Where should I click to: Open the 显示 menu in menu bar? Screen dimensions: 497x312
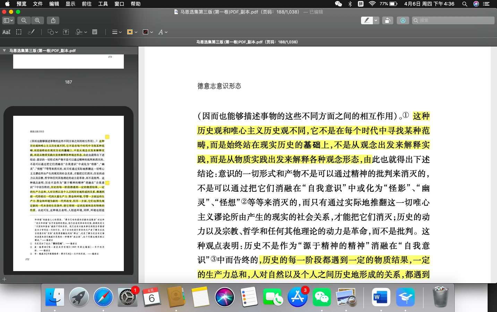click(70, 4)
